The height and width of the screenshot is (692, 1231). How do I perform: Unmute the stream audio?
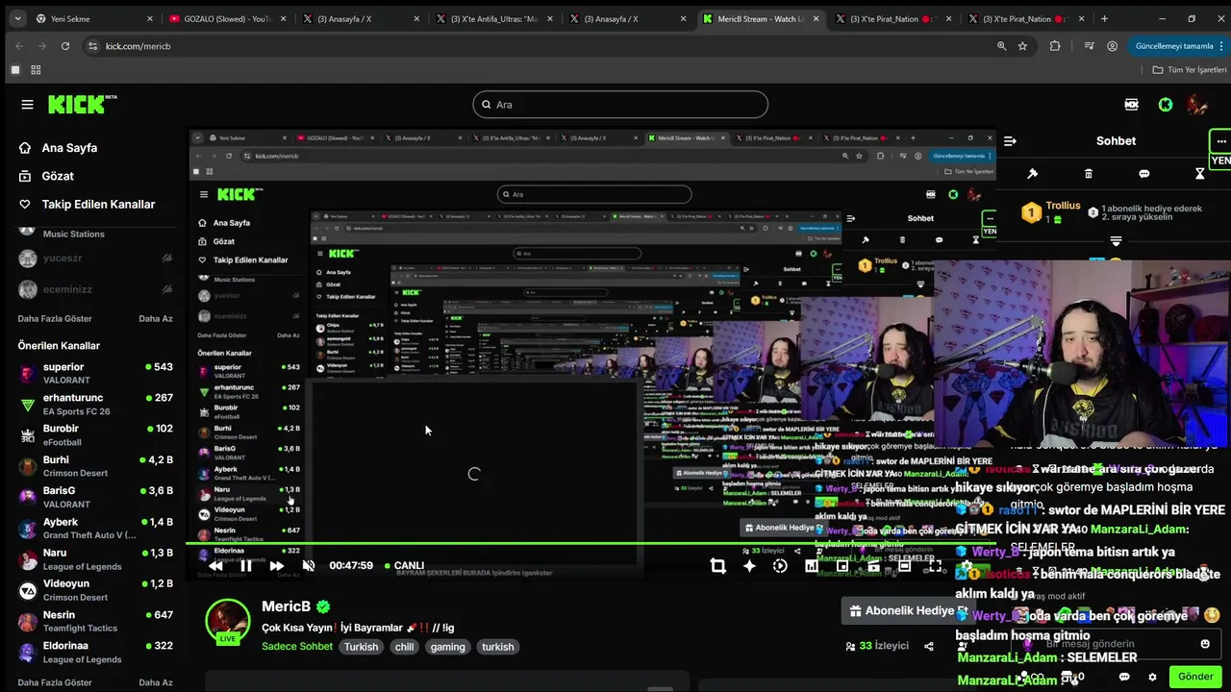click(x=309, y=566)
